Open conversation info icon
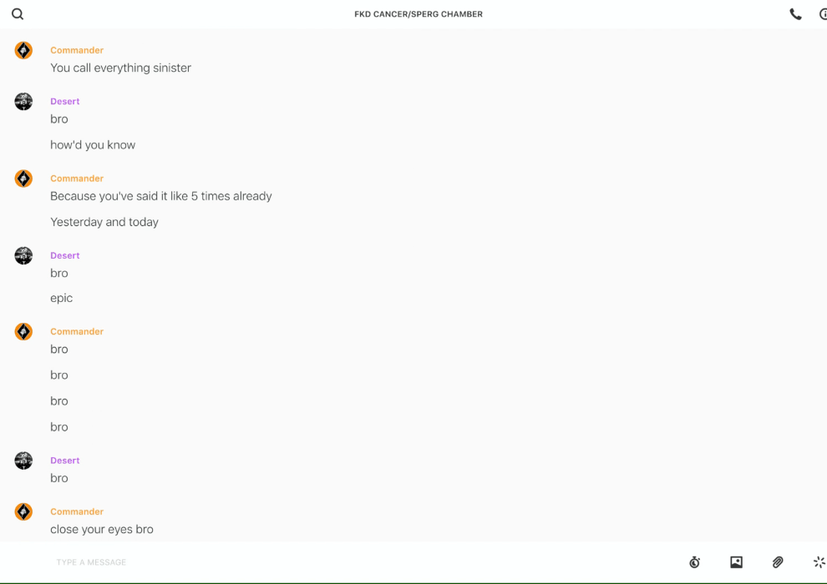 (x=823, y=14)
